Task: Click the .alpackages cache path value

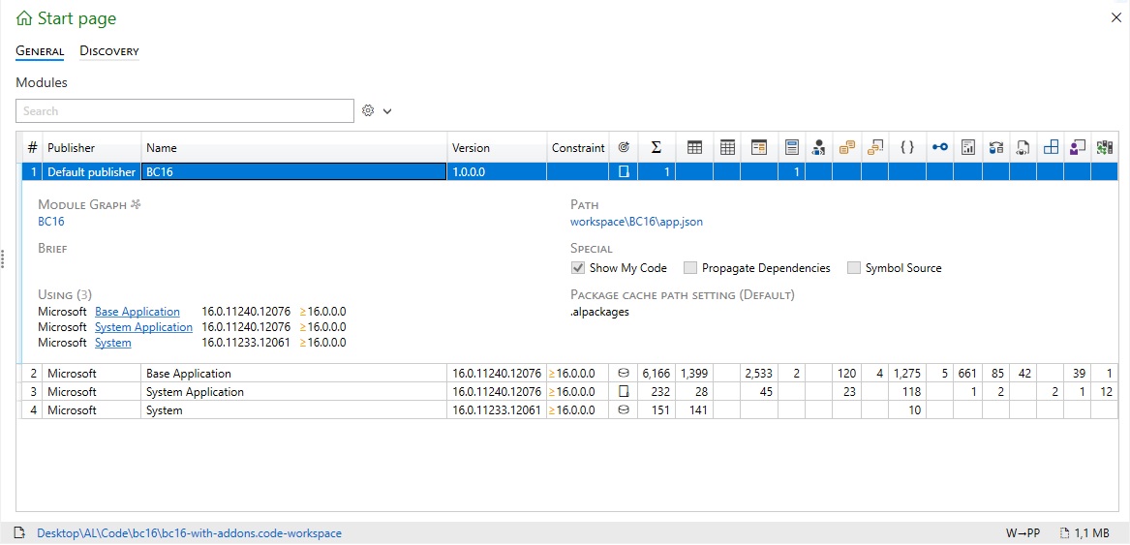Action: [x=598, y=312]
